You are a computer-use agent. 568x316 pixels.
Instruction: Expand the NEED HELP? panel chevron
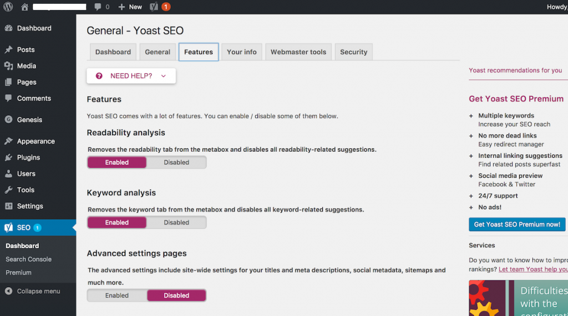tap(164, 76)
